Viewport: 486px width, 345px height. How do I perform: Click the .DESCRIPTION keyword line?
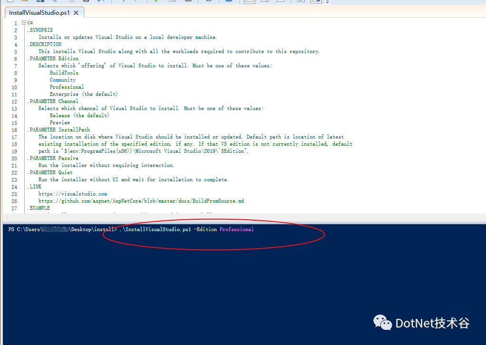pyautogui.click(x=44, y=44)
